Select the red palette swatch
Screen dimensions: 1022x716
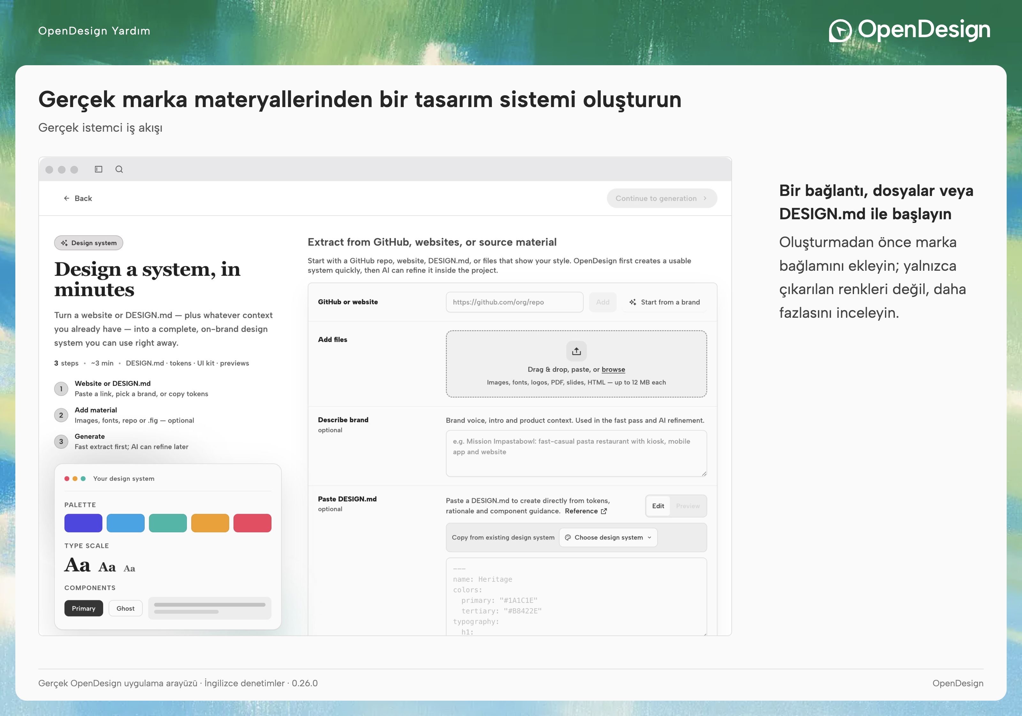(x=252, y=523)
